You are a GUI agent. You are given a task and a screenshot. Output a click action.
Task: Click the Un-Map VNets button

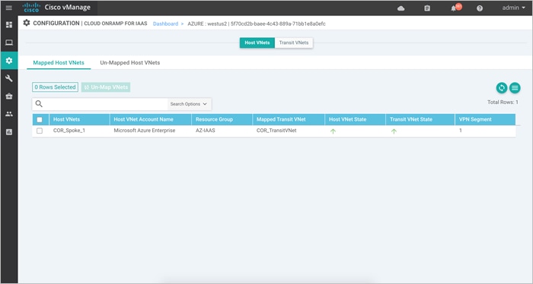[106, 87]
